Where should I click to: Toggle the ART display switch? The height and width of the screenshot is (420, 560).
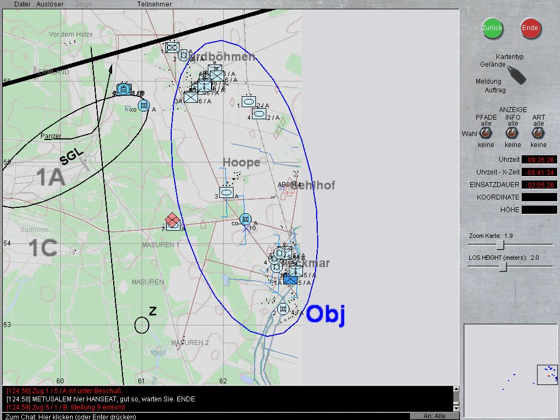[538, 133]
